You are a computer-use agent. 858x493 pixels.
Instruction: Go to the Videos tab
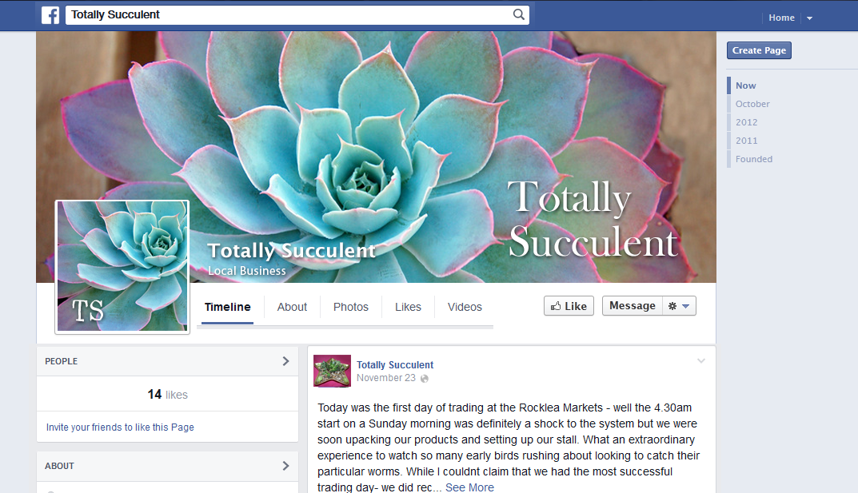pyautogui.click(x=465, y=307)
